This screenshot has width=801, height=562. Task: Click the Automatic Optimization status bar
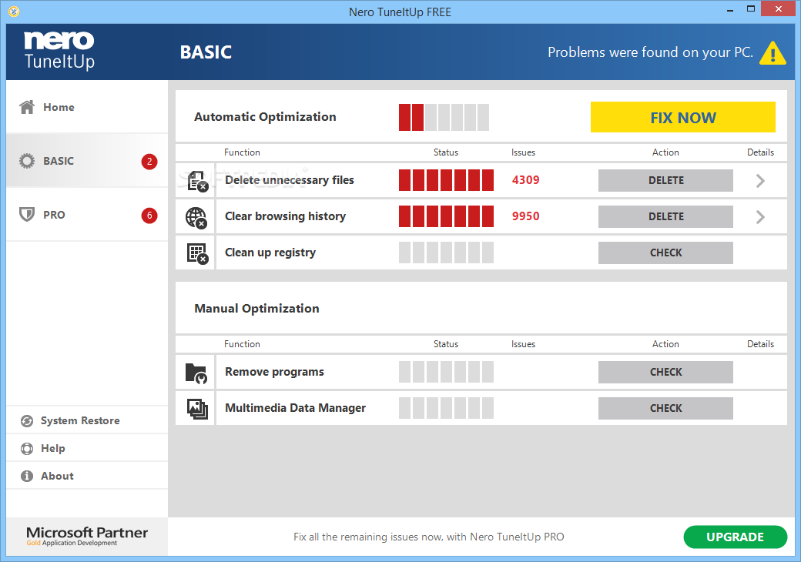444,117
